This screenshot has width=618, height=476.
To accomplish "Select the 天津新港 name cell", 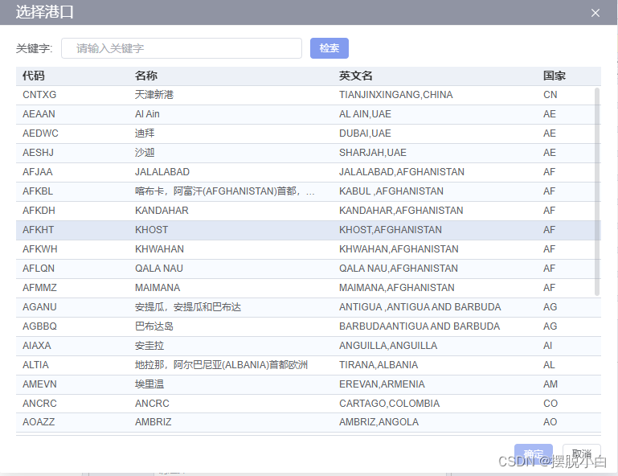I will click(x=154, y=95).
